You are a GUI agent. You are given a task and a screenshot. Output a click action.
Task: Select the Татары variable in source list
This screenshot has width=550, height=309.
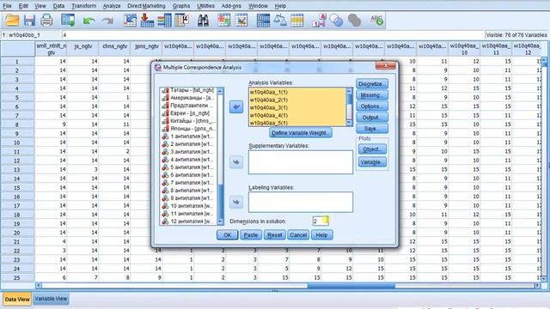click(x=188, y=90)
